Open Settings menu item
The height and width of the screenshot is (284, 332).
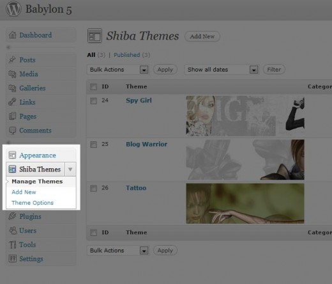coord(31,259)
